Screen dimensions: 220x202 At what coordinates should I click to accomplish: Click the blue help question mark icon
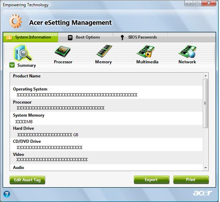(7, 194)
